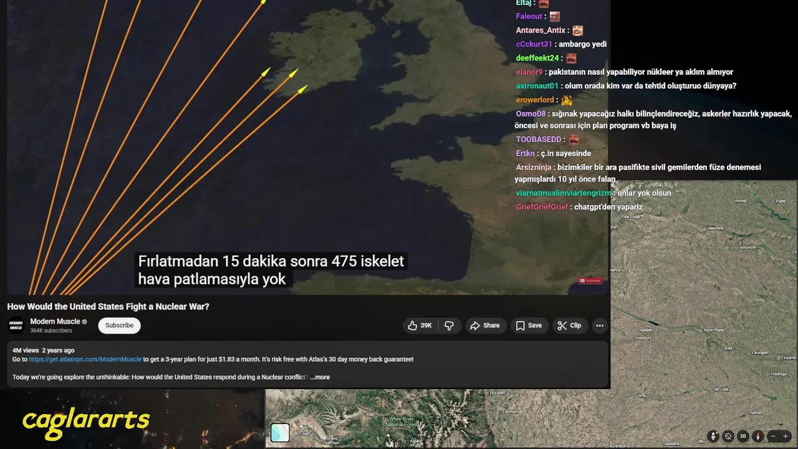
Task: Click the Denver label on the map
Action: pyautogui.click(x=510, y=412)
